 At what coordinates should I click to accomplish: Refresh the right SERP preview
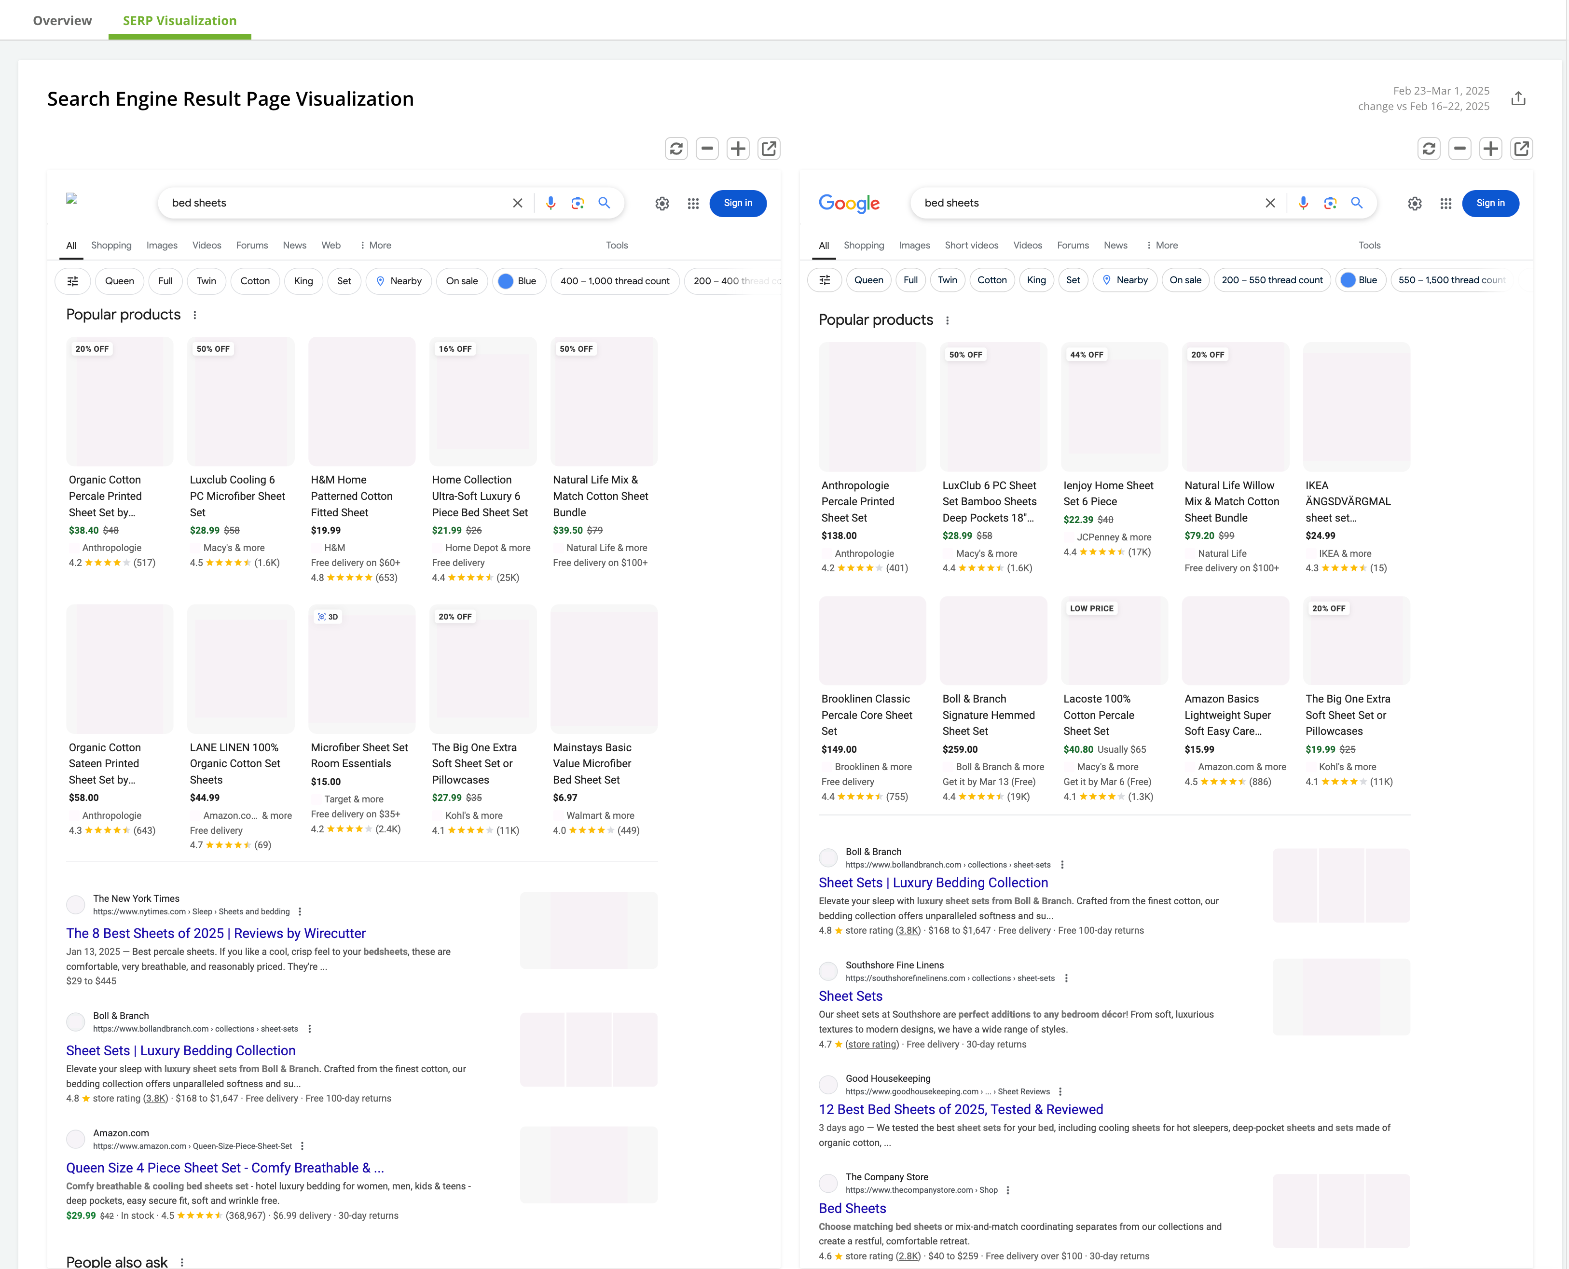pos(1429,149)
